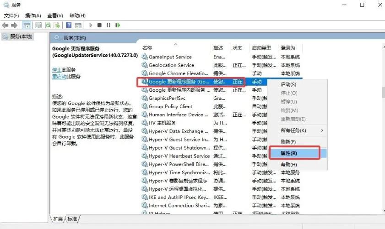
Task: Choose 帮助(H) in the context menu
Action: (x=289, y=164)
